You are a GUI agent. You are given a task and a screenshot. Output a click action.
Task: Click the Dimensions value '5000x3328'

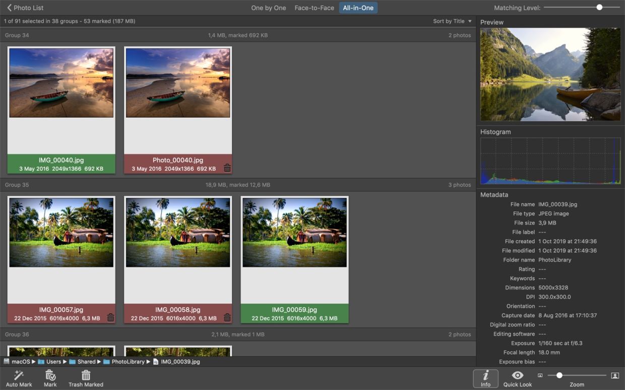coord(552,287)
